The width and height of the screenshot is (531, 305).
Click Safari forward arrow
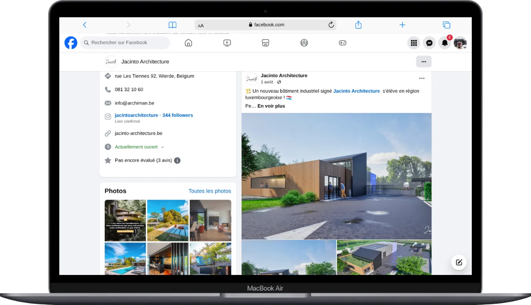click(129, 25)
